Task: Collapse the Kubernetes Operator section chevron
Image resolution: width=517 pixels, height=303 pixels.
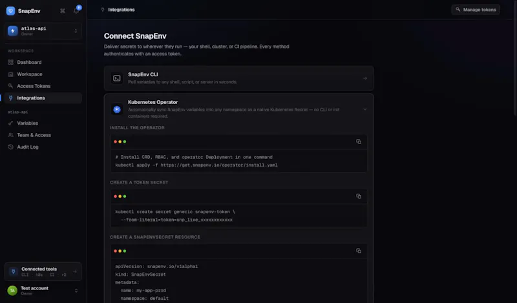Action: point(364,109)
